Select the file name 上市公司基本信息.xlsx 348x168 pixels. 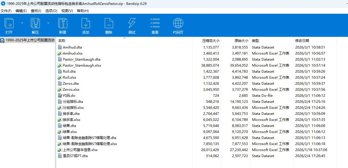pyautogui.click(x=80, y=150)
